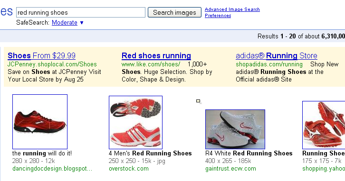This screenshot has width=345, height=181.
Task: Open the Men's red adidas shoes thumbnail
Action: (x=135, y=122)
